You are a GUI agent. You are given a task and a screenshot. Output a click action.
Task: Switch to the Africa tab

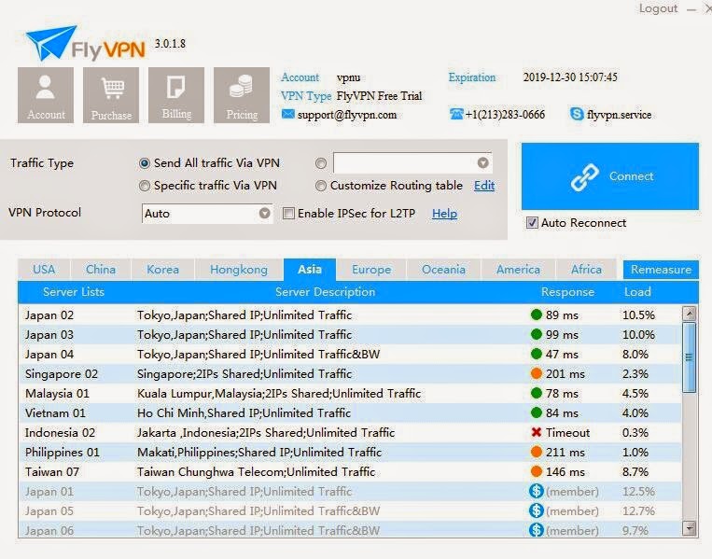[x=586, y=270]
